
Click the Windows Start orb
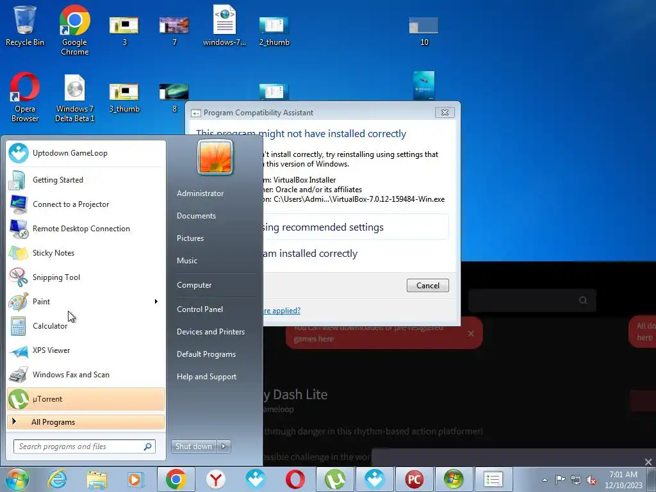pos(17,479)
